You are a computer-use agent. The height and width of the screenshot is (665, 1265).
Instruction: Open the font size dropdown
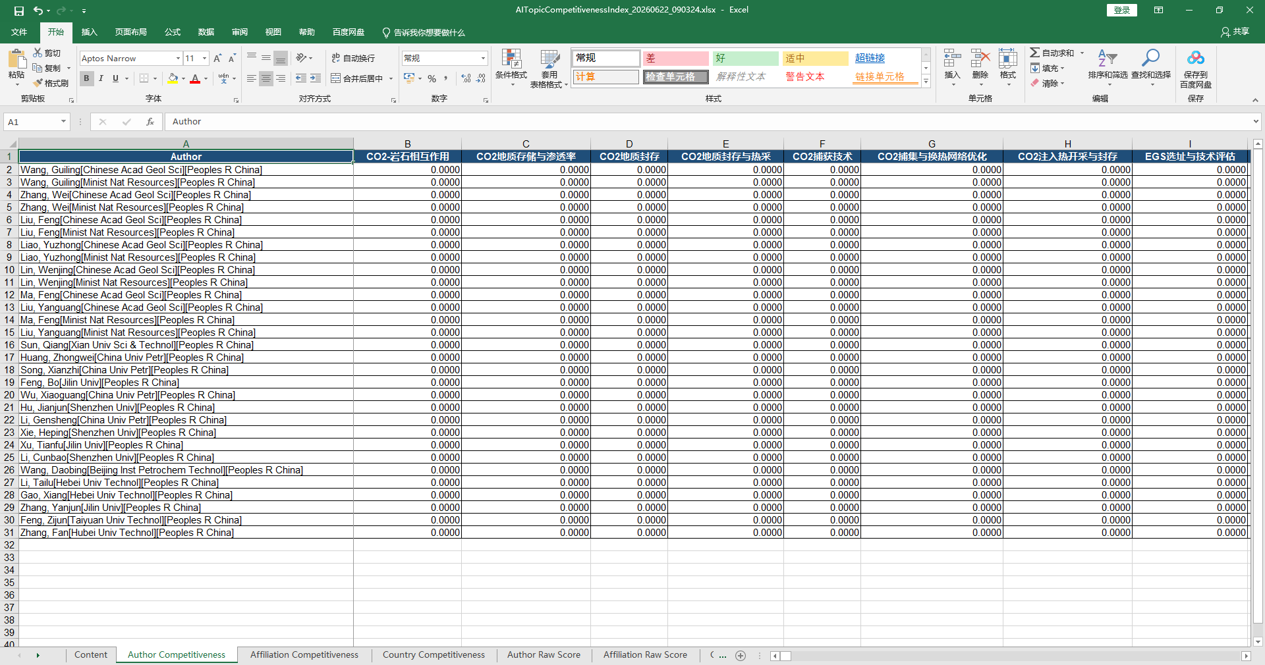[x=204, y=58]
